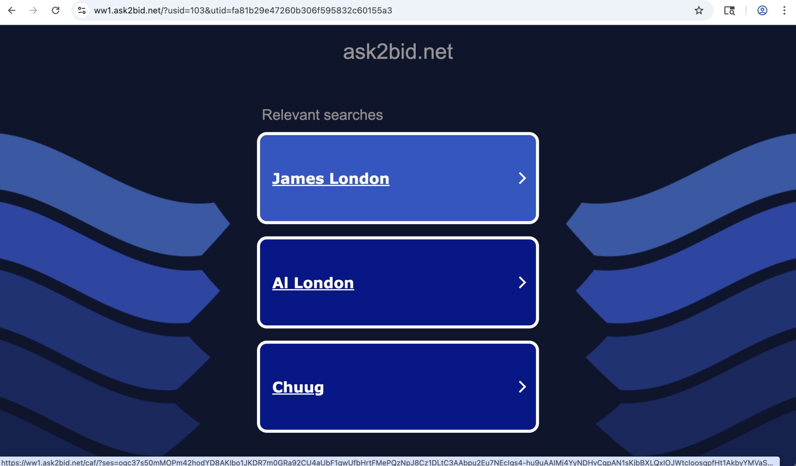Open the Chrome profile account icon
Screen dimensions: 796x466
point(762,11)
